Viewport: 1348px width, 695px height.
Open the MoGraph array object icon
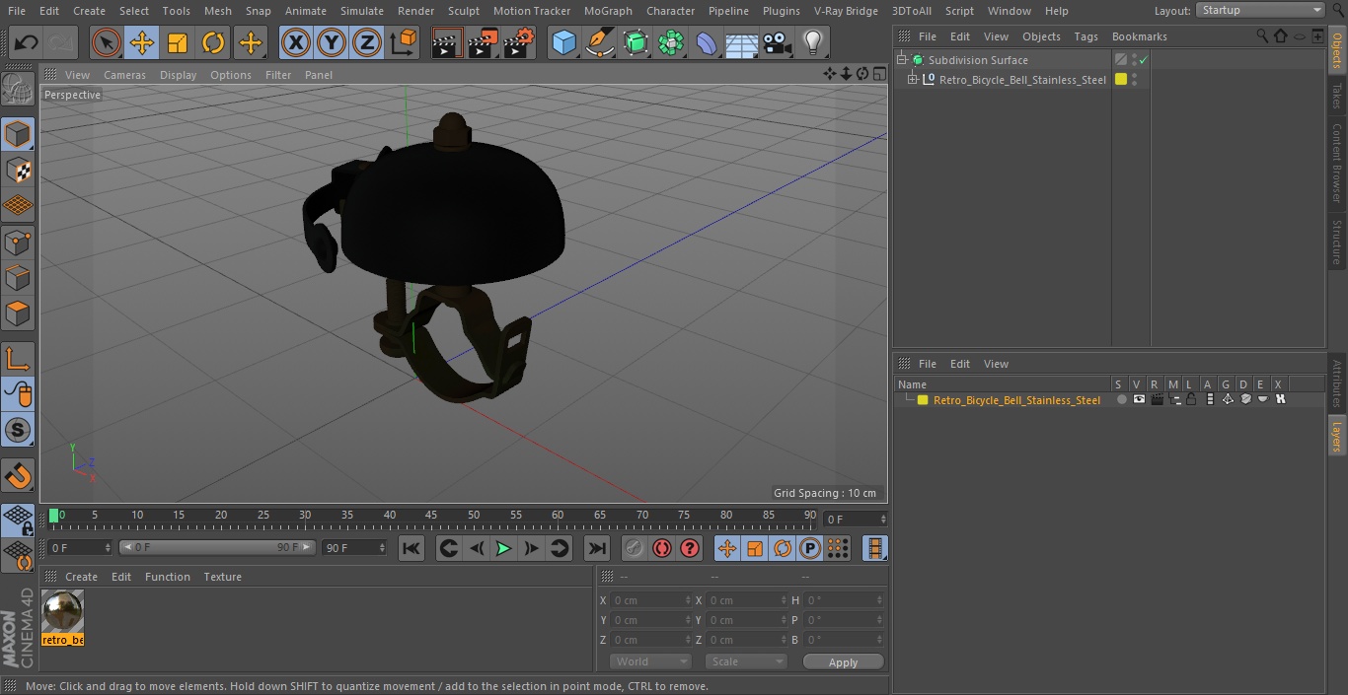pos(671,42)
